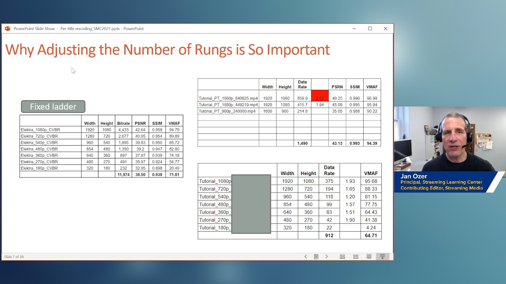Click the Tutorial_1080p row label
The image size is (506, 284).
(215, 181)
